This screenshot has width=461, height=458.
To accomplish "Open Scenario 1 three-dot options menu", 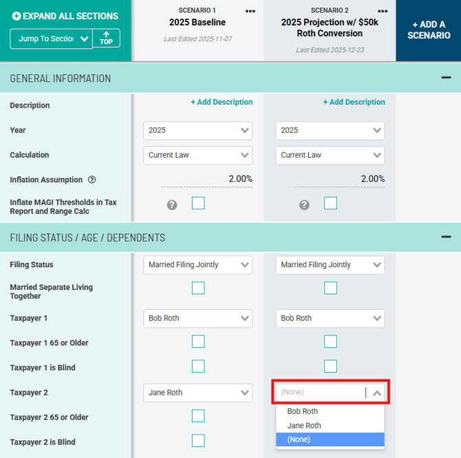I will click(x=250, y=11).
